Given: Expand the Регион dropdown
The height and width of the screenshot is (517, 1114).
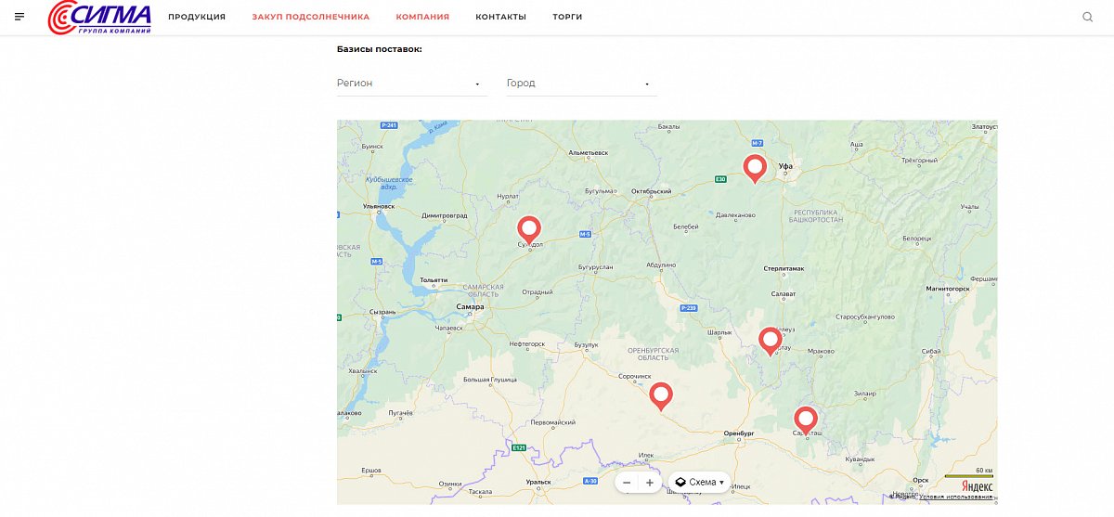Looking at the screenshot, I should click(x=411, y=84).
